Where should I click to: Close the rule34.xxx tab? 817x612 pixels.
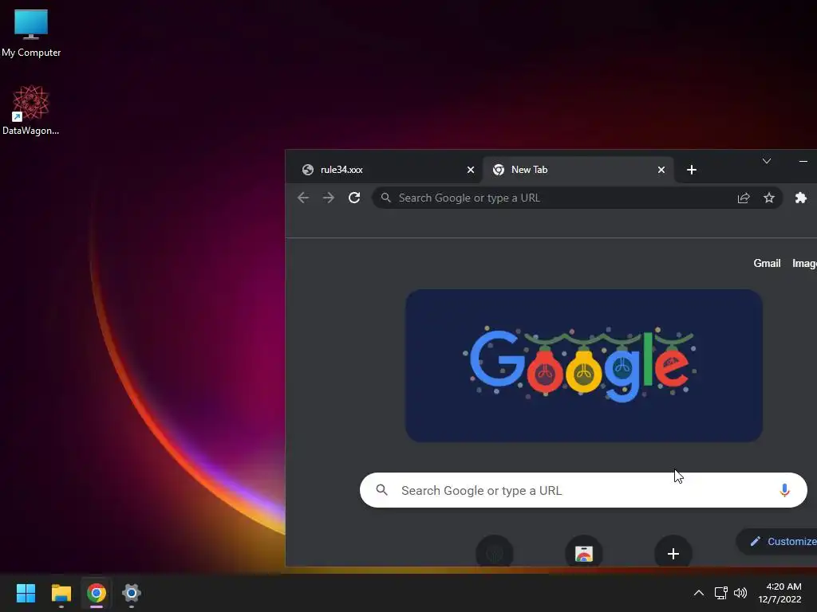(471, 170)
